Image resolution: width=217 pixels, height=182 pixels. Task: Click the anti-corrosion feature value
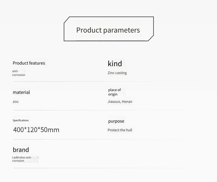pyautogui.click(x=18, y=73)
